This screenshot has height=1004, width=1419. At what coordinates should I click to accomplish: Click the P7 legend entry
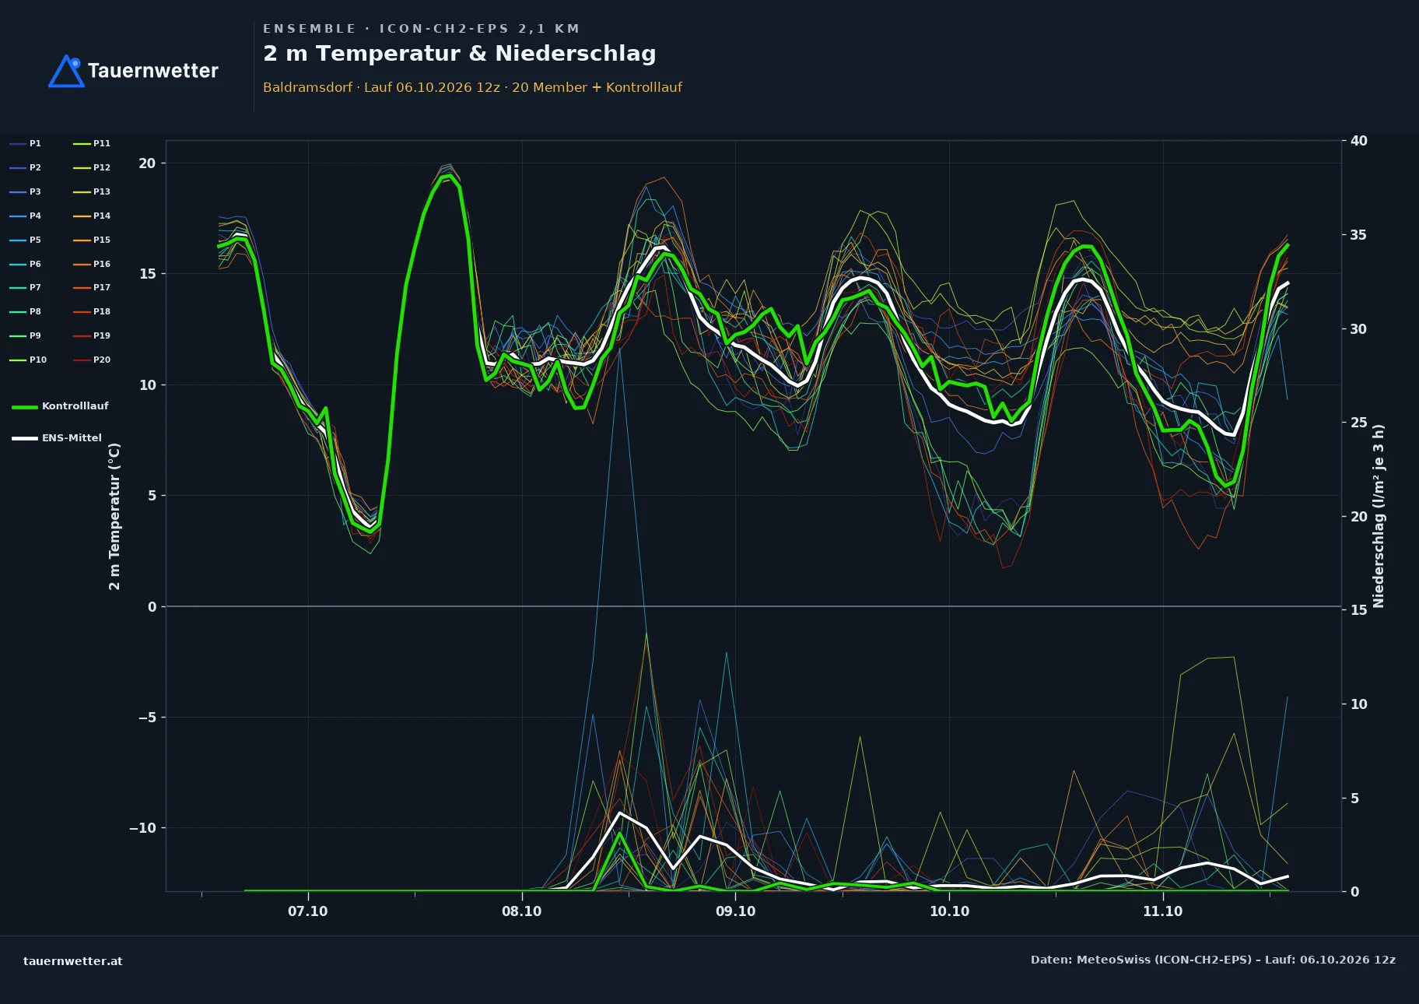(26, 287)
